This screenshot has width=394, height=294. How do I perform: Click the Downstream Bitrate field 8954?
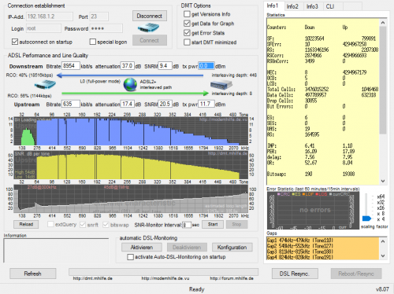[71, 66]
